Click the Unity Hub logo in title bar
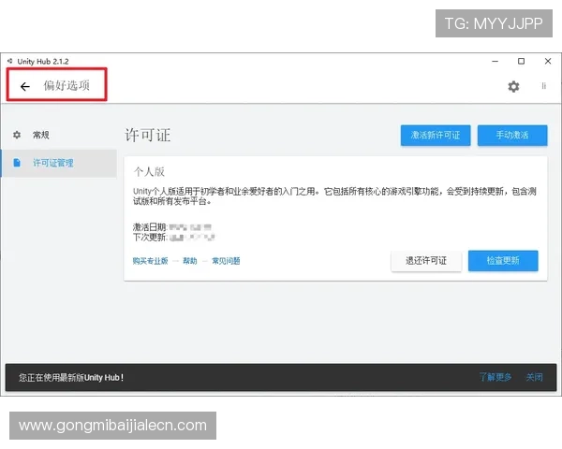Image resolution: width=562 pixels, height=449 pixels. coord(10,61)
